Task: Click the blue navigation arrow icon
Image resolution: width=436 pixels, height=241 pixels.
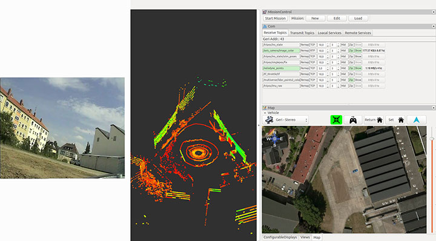Action: pos(416,120)
